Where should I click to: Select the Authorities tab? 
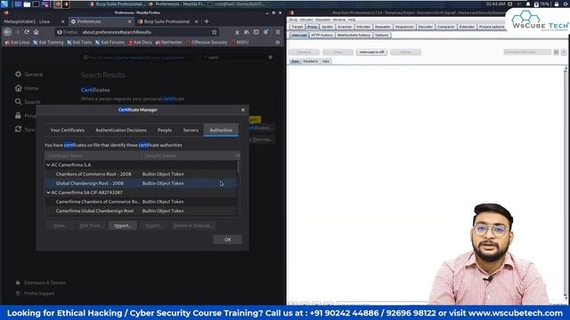(221, 130)
